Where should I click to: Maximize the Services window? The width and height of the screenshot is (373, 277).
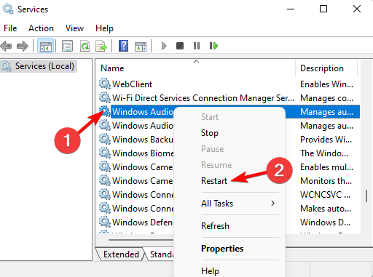click(x=323, y=9)
